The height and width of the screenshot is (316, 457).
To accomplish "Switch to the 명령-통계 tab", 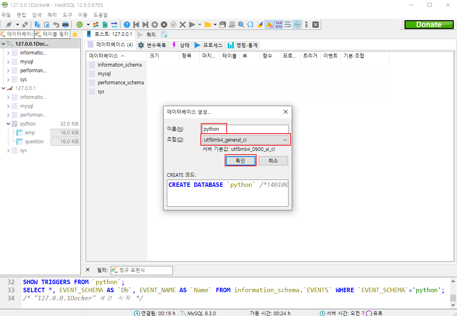I will [242, 45].
